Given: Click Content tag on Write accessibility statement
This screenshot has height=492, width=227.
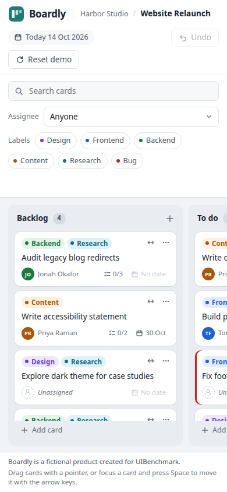Looking at the screenshot, I should pos(42,303).
